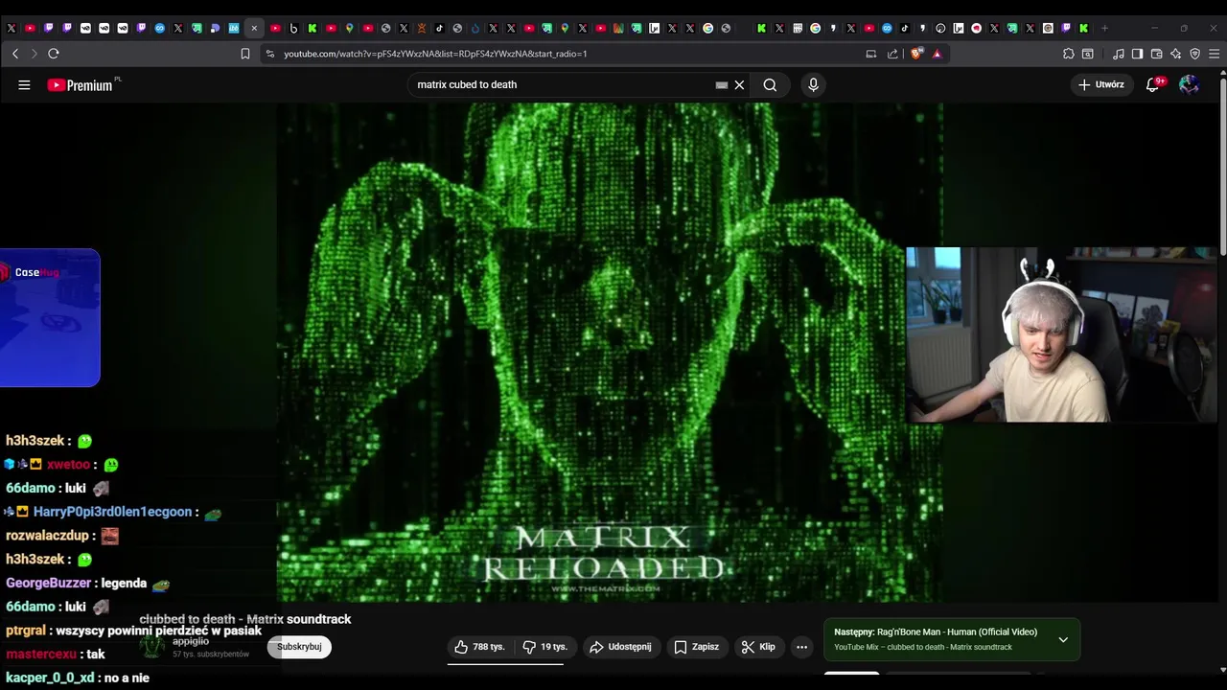Open the browser extensions puzzle icon
This screenshot has height=690, width=1227.
coord(1069,54)
